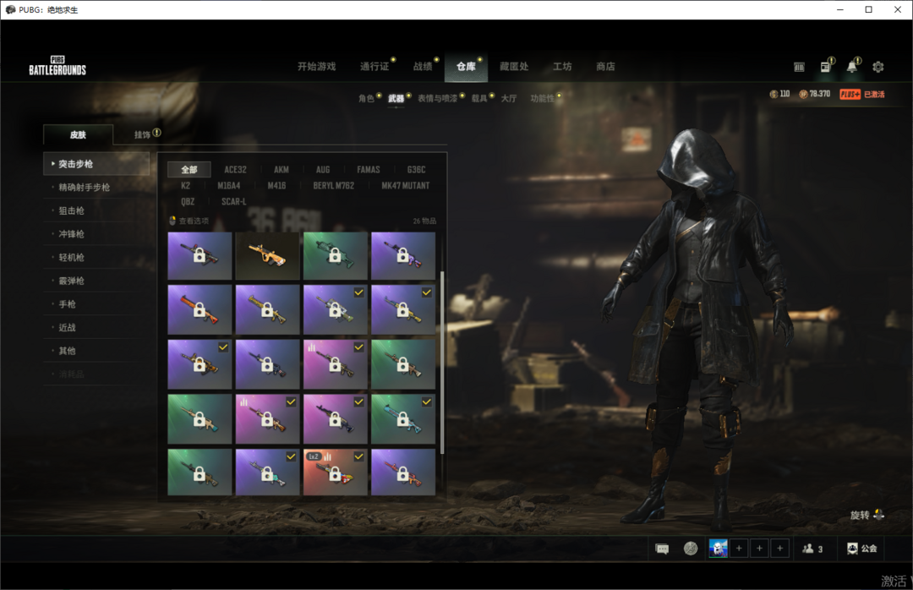
Task: Open the settings gear
Action: click(878, 67)
